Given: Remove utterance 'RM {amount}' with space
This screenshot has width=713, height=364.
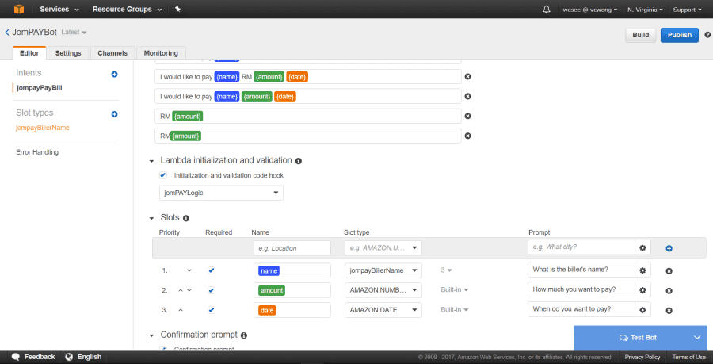Looking at the screenshot, I should point(467,116).
